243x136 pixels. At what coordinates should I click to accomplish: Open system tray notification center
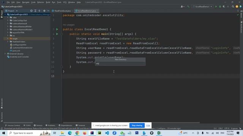[x=238, y=133]
